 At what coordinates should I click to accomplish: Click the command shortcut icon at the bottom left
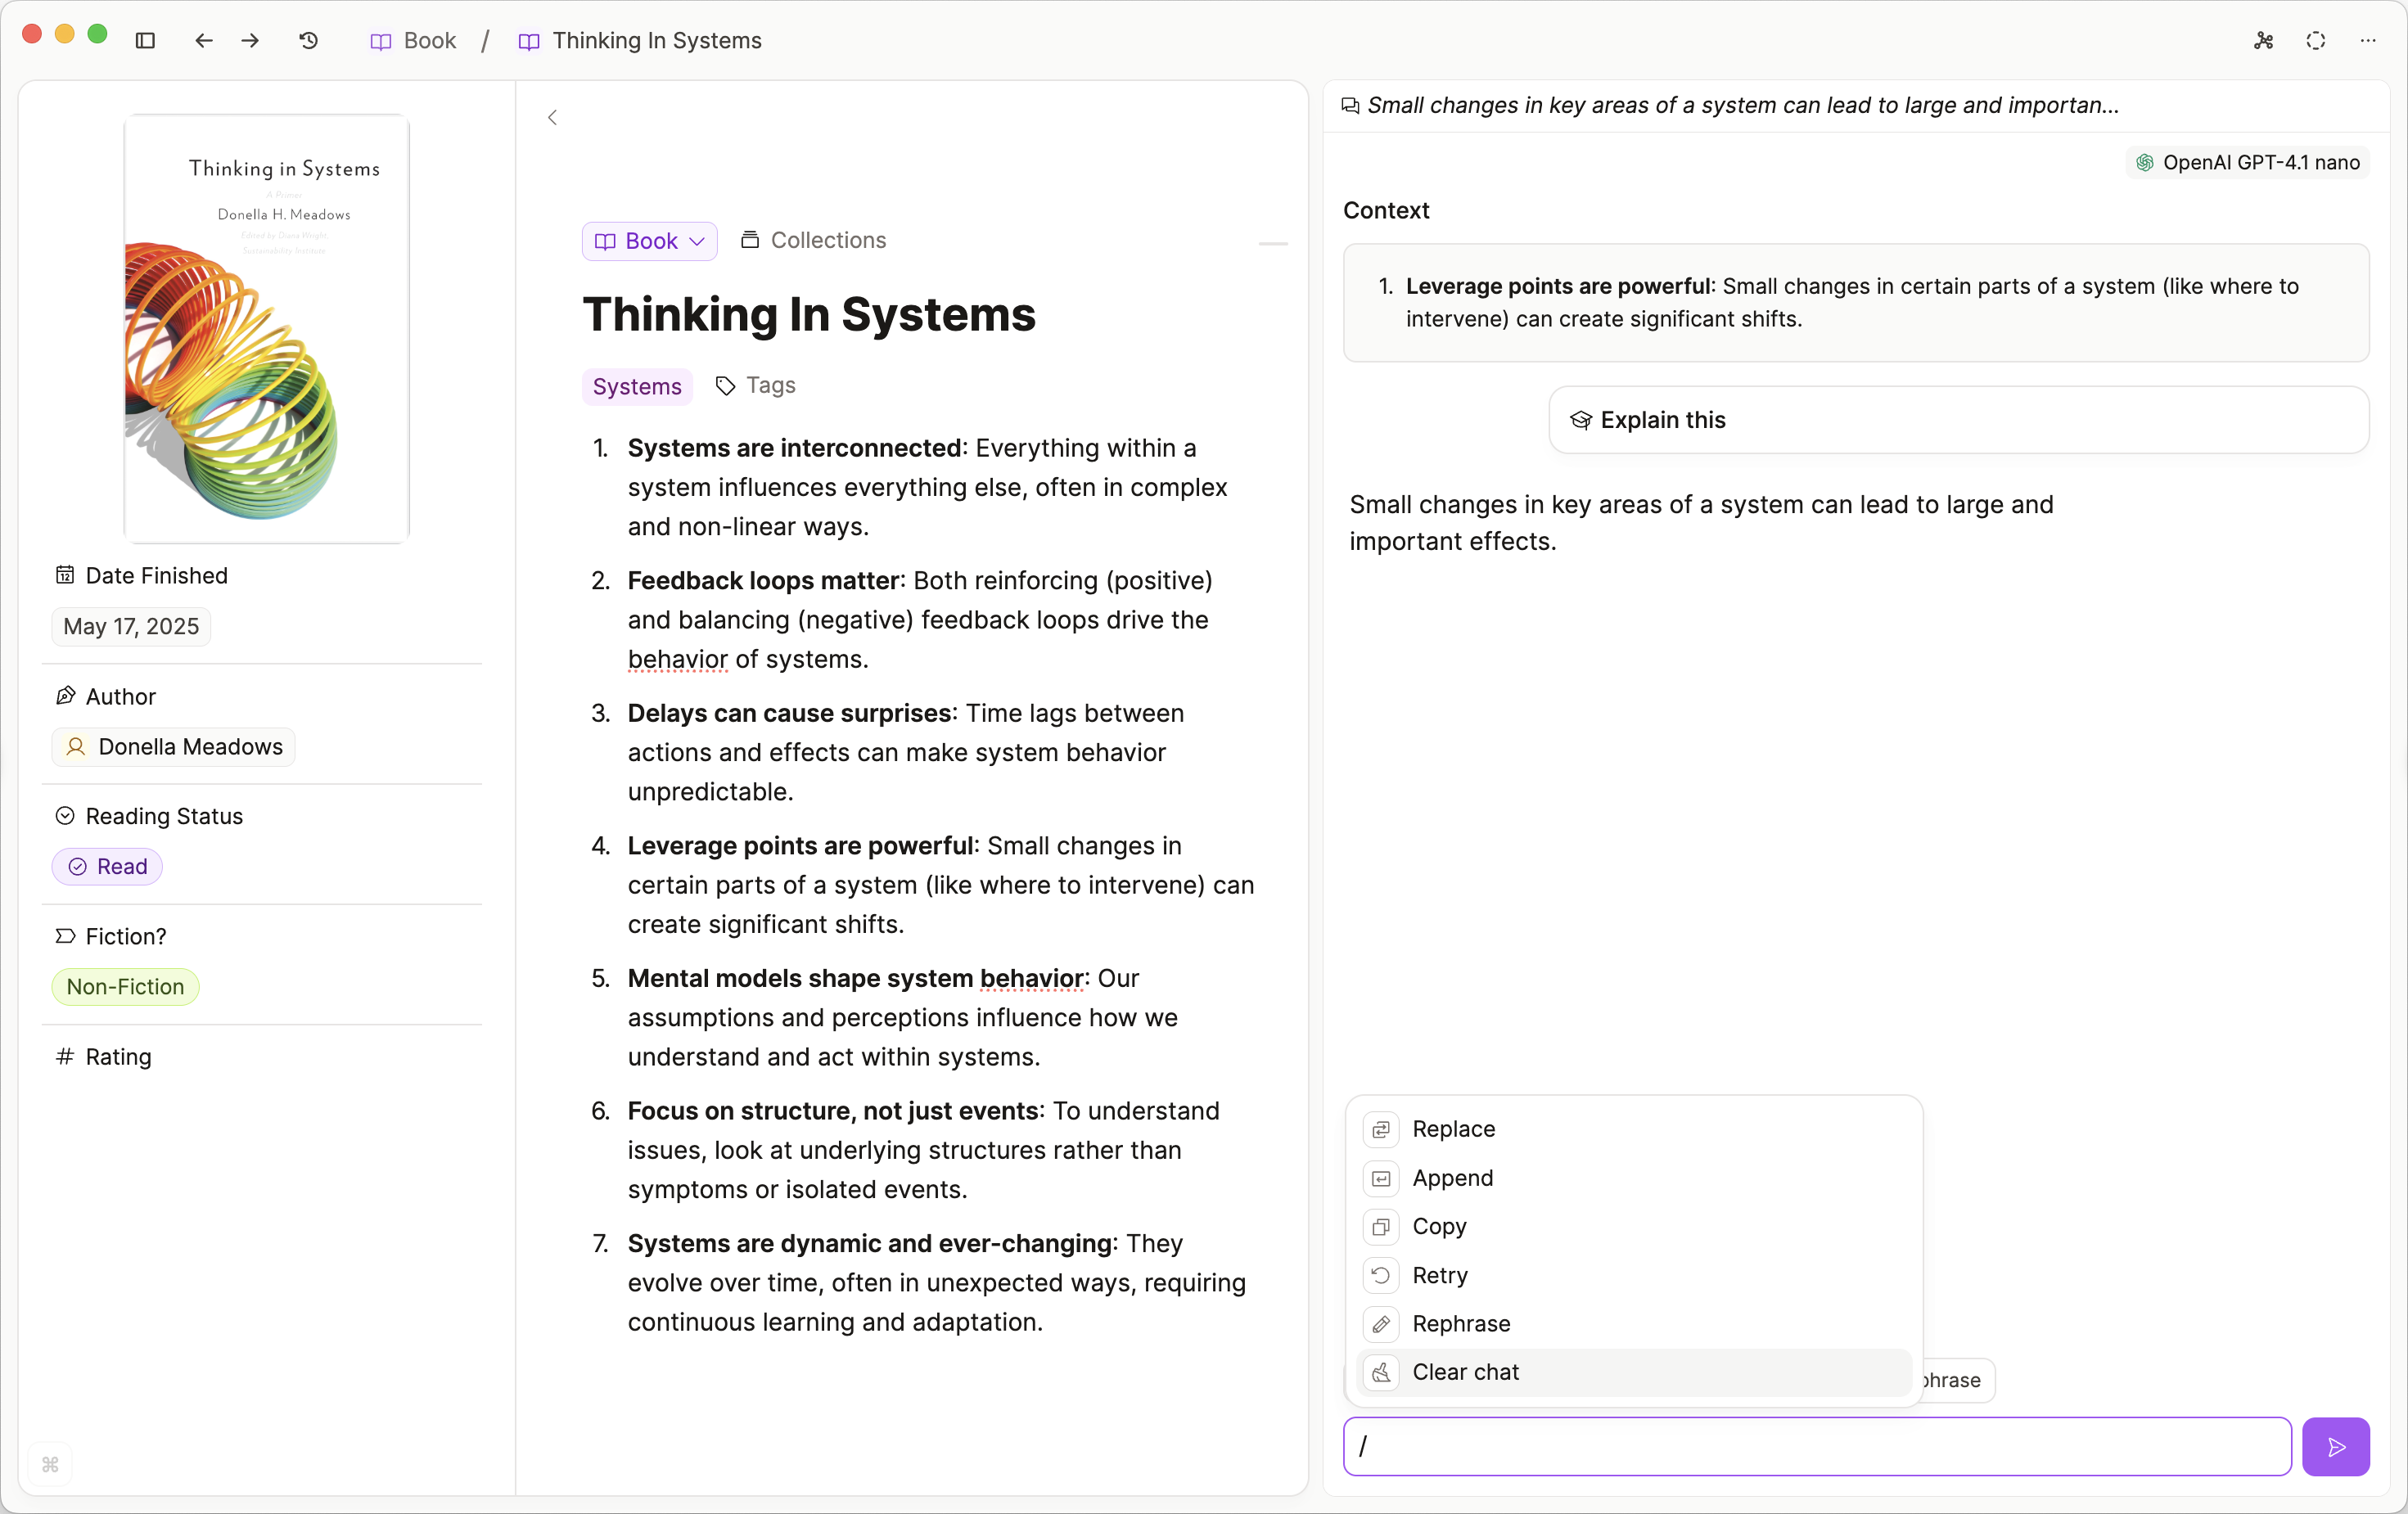tap(50, 1464)
